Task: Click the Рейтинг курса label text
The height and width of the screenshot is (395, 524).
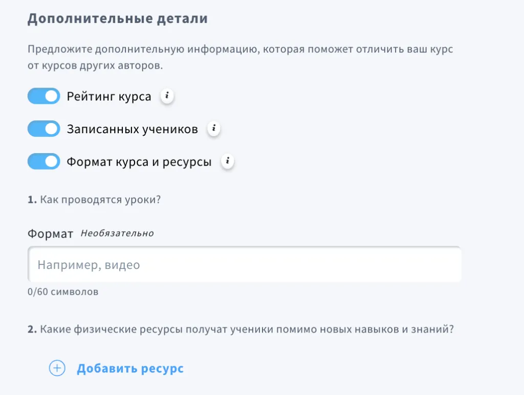Action: pos(109,96)
